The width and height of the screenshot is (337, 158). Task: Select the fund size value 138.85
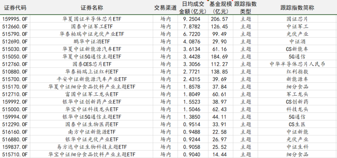[219, 72]
